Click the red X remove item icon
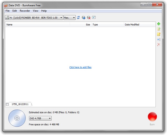Viewport: 167px width, 135px height. (x=159, y=44)
